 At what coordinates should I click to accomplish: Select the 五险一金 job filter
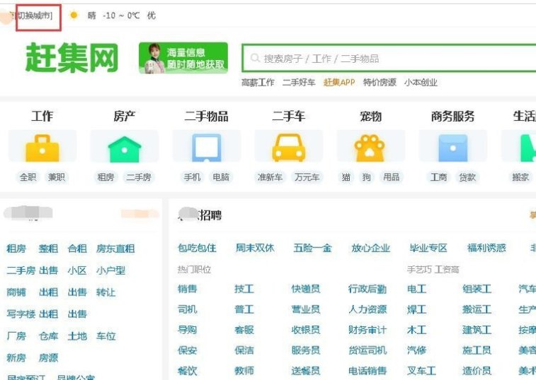[x=313, y=248]
